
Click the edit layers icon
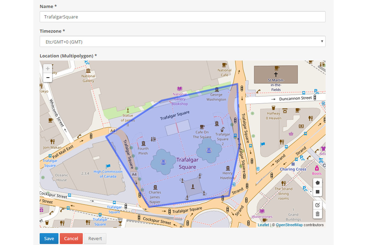coord(317,205)
